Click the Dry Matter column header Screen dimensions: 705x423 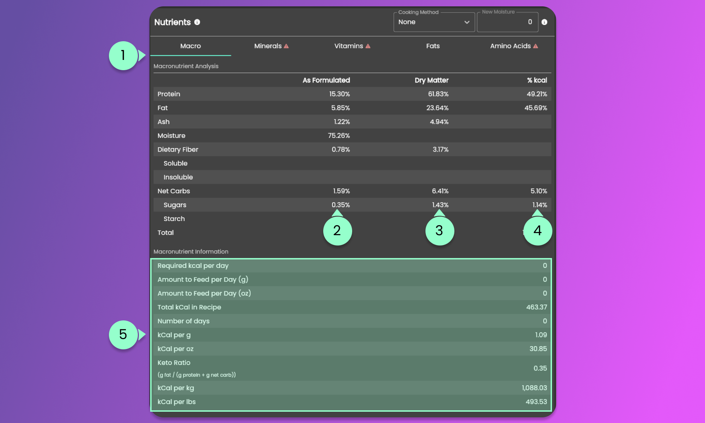[x=431, y=80]
